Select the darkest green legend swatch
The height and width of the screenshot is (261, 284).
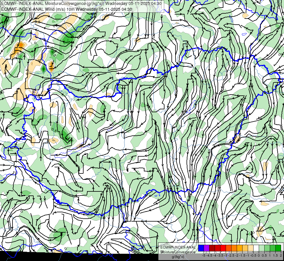pyautogui.click(x=278, y=248)
